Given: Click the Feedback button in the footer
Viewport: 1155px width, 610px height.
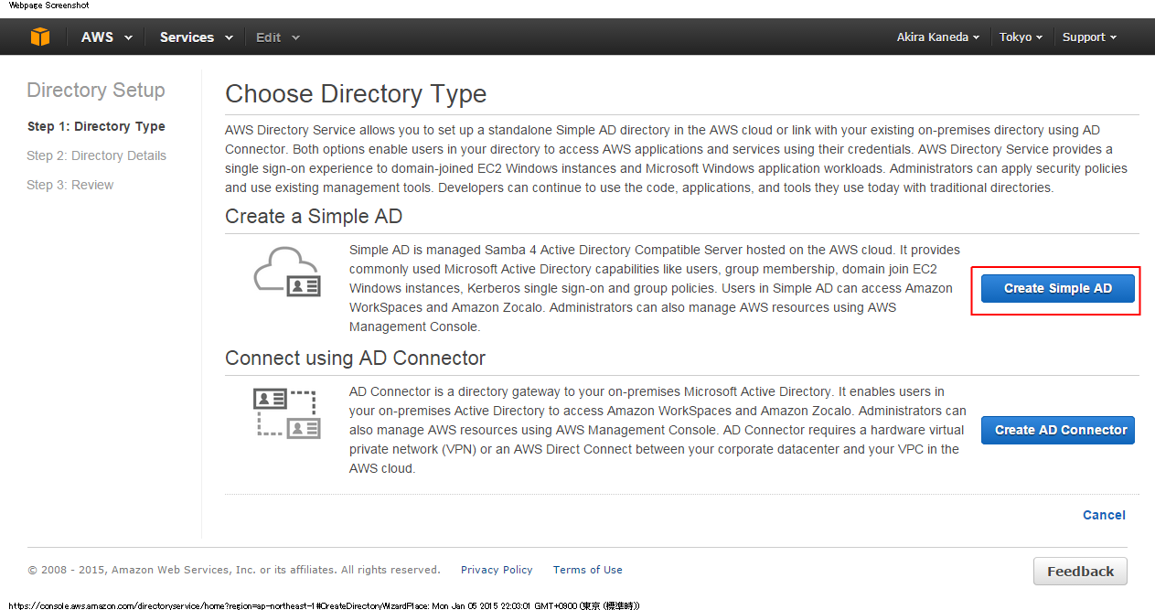Looking at the screenshot, I should click(x=1080, y=572).
